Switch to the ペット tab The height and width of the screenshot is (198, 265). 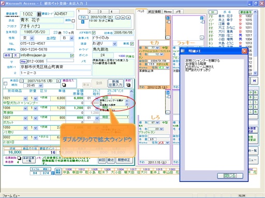(x=141, y=11)
